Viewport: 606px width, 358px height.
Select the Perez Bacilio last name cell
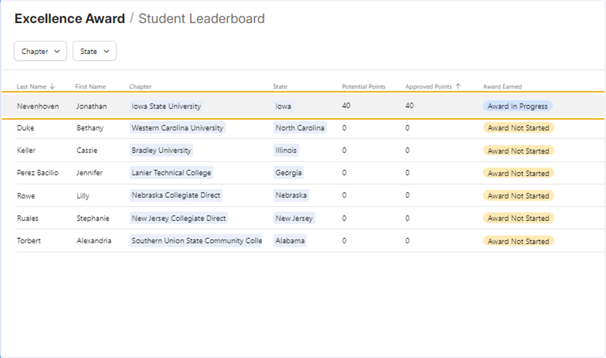(x=37, y=173)
